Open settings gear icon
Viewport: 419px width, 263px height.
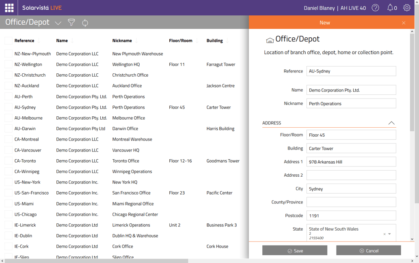point(406,8)
